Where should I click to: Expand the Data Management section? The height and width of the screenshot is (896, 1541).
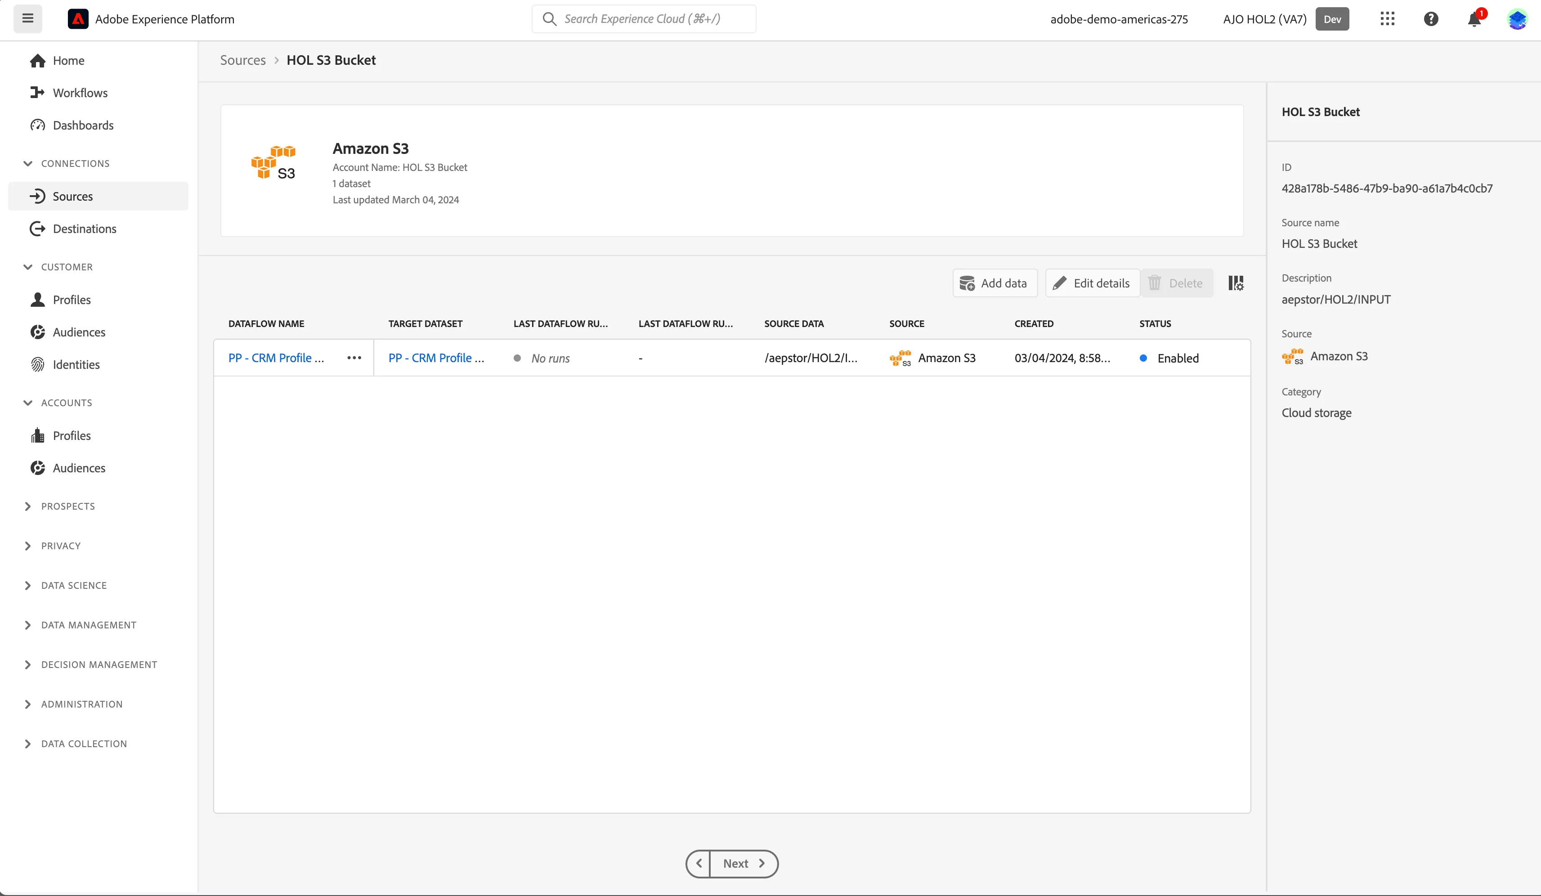pos(80,625)
